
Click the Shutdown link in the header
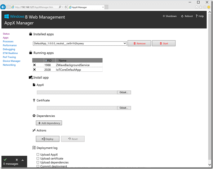170,16
